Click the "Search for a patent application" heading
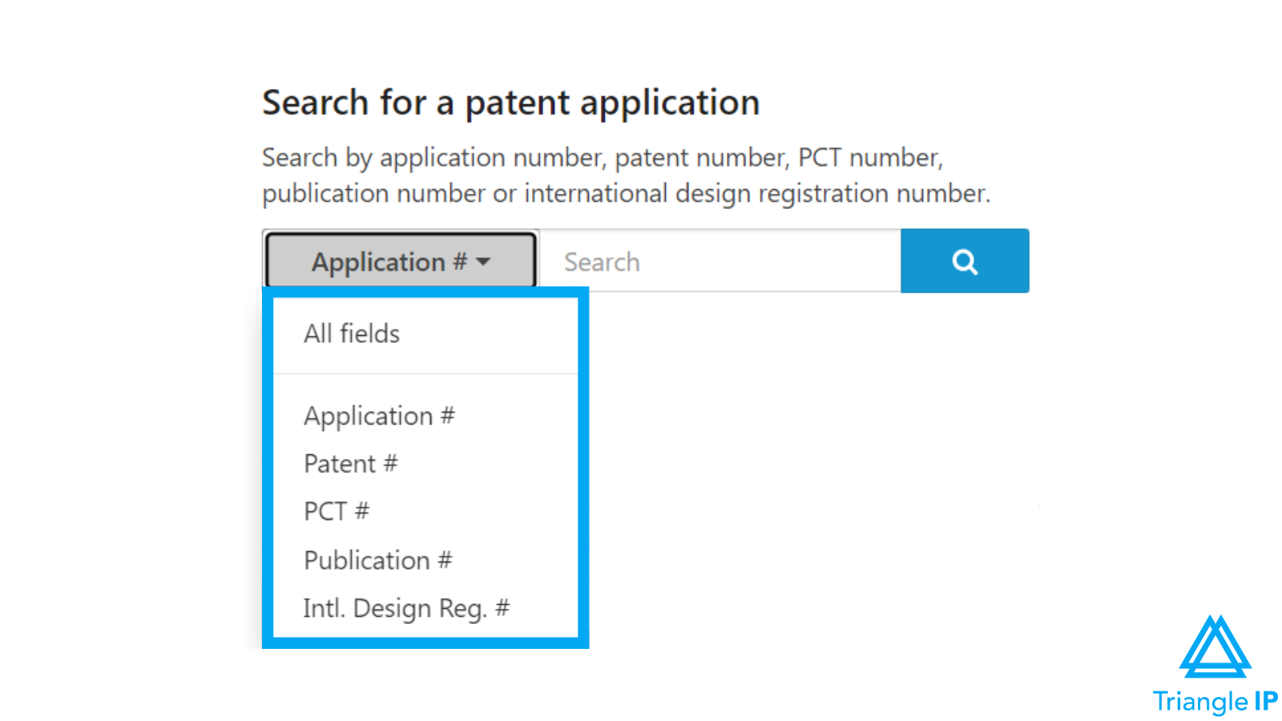1282x721 pixels. 510,103
